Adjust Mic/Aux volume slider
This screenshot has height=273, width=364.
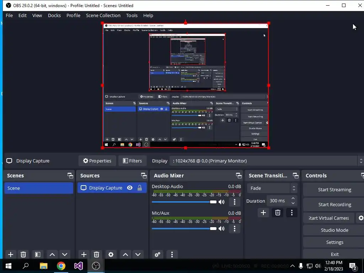tap(184, 229)
